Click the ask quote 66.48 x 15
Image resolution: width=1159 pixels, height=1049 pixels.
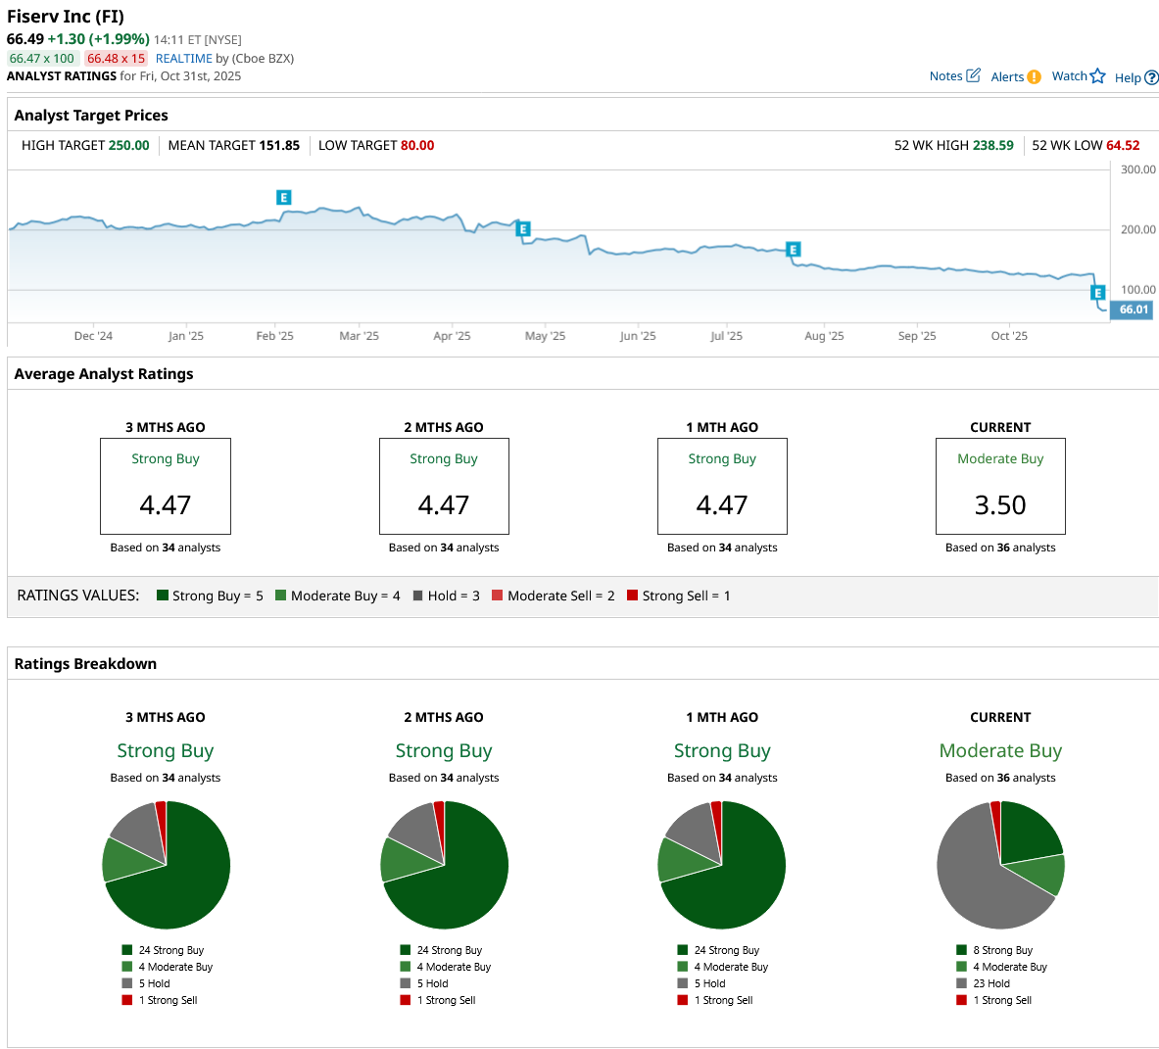(116, 59)
